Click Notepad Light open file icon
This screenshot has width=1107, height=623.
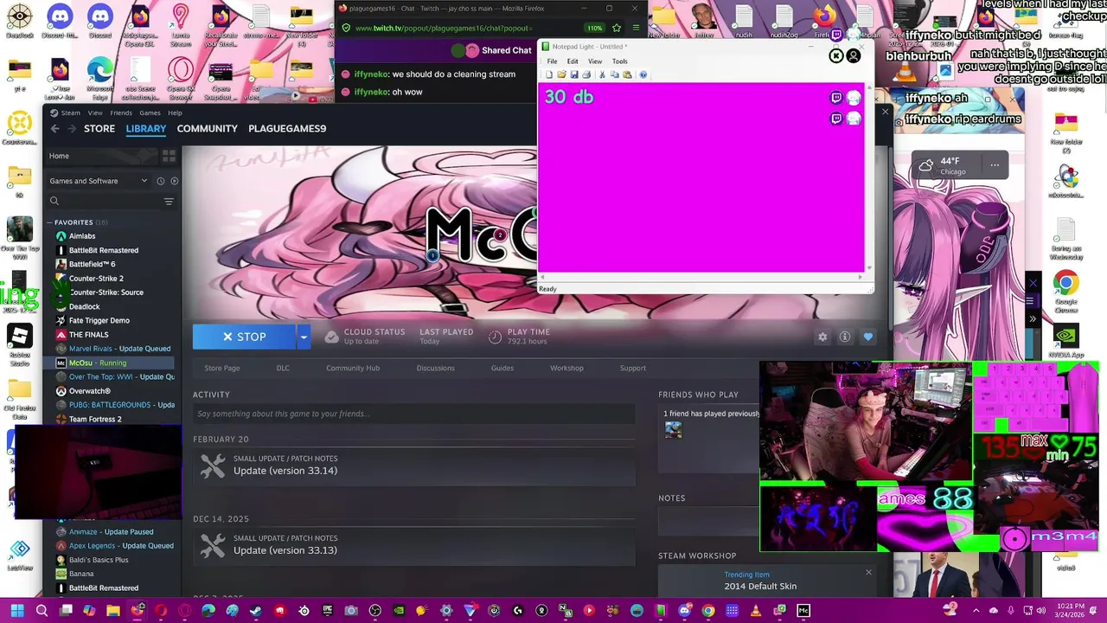coord(561,75)
